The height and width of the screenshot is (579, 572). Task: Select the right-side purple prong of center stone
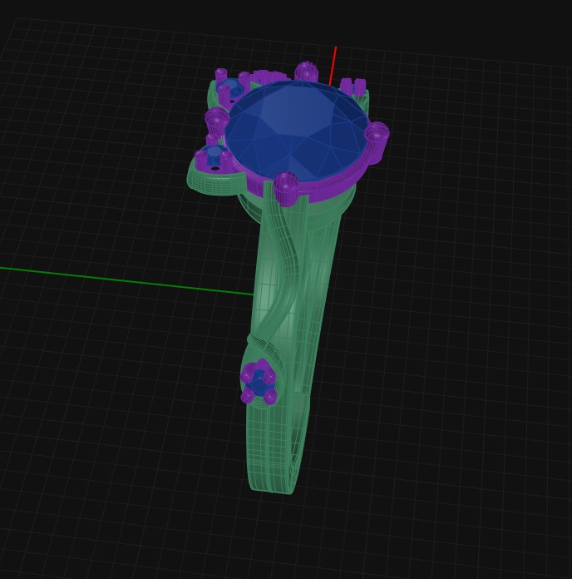point(377,142)
